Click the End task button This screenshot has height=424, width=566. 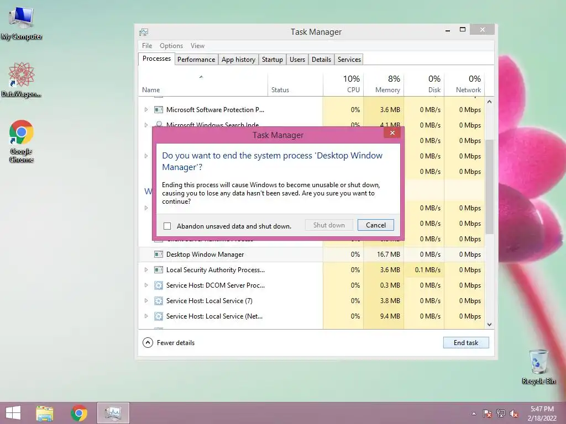466,342
